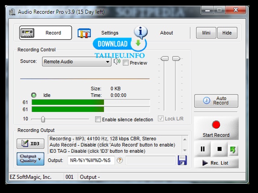Click the green arrow icon next to Stop
This screenshot has width=258, height=193.
point(233,150)
